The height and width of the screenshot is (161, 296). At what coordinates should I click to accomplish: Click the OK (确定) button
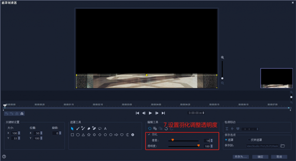(x=260, y=157)
